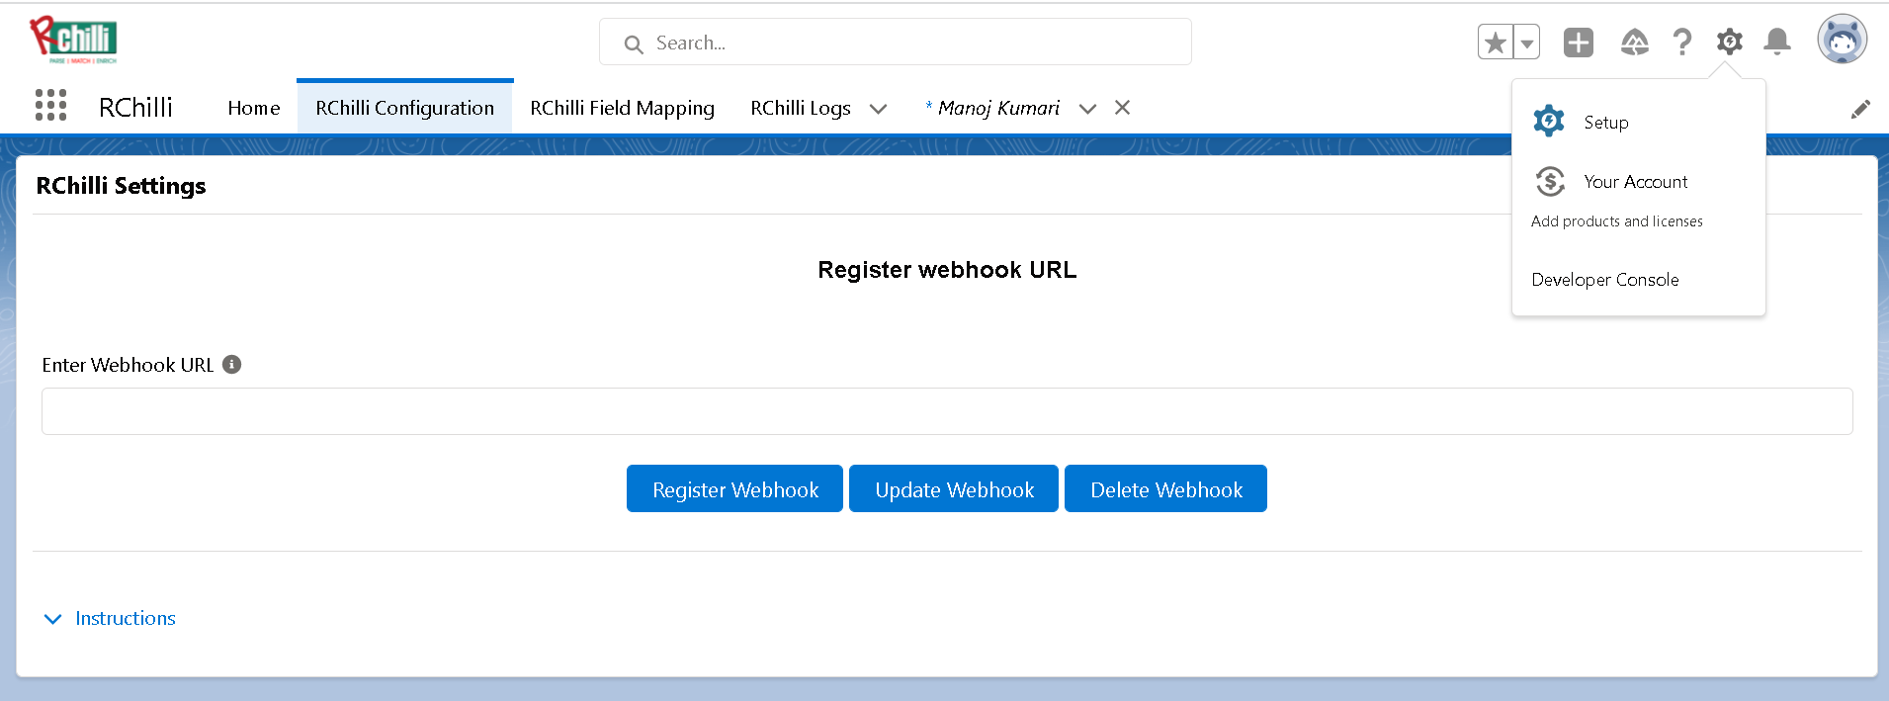Select the RChilli Configuration tab
The height and width of the screenshot is (701, 1889).
pyautogui.click(x=405, y=108)
